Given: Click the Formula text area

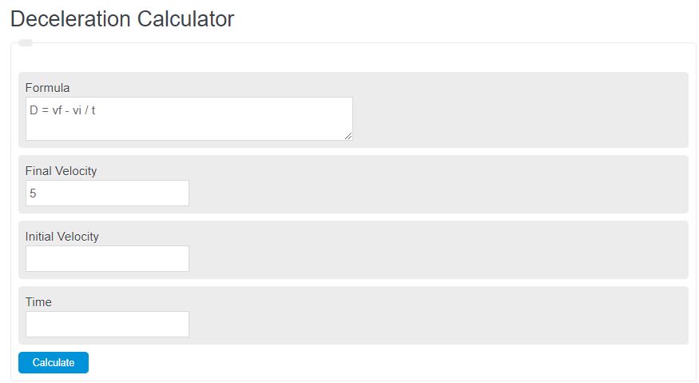Looking at the screenshot, I should (189, 119).
